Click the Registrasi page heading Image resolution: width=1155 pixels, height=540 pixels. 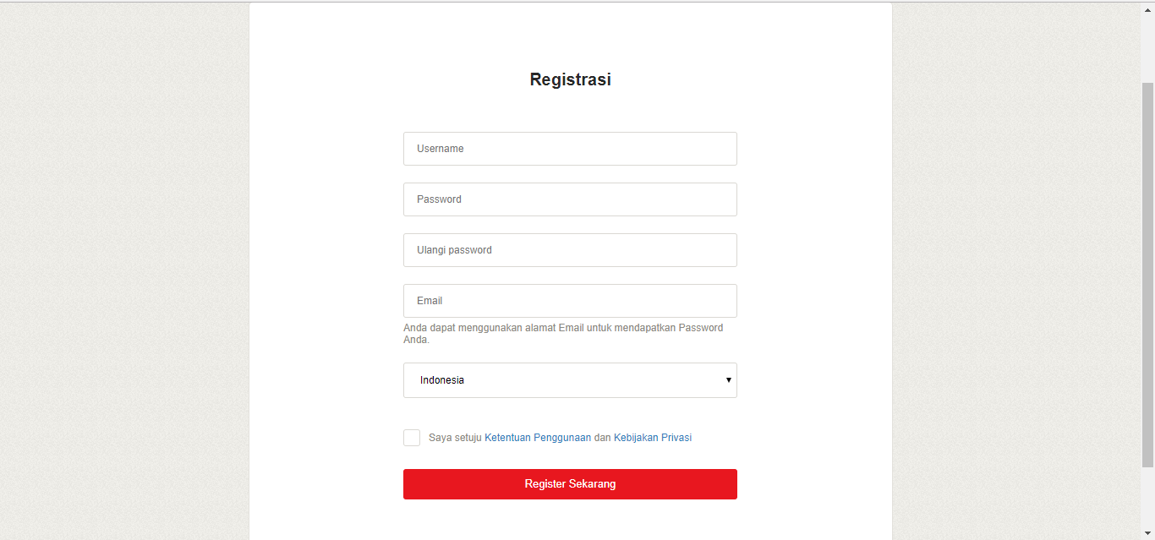(570, 79)
